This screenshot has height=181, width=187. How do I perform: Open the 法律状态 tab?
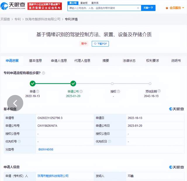click(129, 61)
